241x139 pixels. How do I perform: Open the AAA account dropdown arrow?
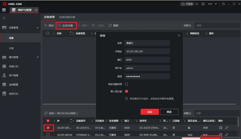click(215, 4)
